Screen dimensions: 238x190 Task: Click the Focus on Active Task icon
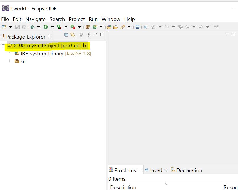(81, 35)
